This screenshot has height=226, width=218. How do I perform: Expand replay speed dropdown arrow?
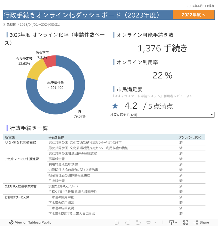click(155, 222)
